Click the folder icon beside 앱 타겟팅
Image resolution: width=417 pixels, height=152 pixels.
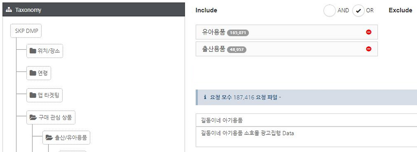coord(33,95)
